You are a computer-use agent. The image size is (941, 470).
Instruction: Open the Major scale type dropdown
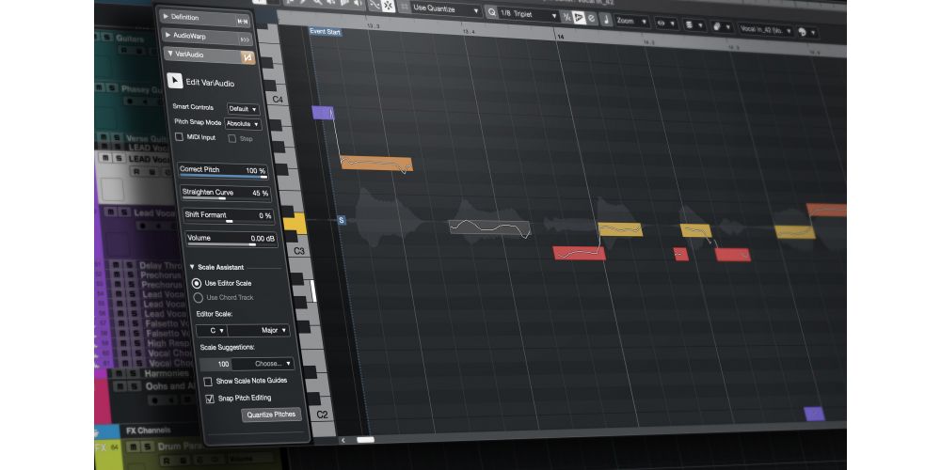pyautogui.click(x=259, y=330)
